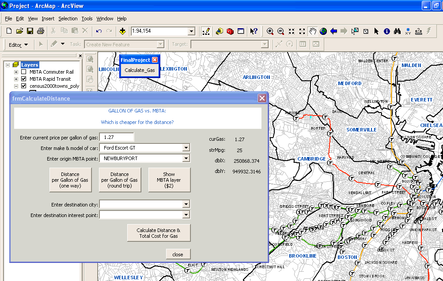The width and height of the screenshot is (443, 281).
Task: Open an existing map file
Action: click(19, 31)
